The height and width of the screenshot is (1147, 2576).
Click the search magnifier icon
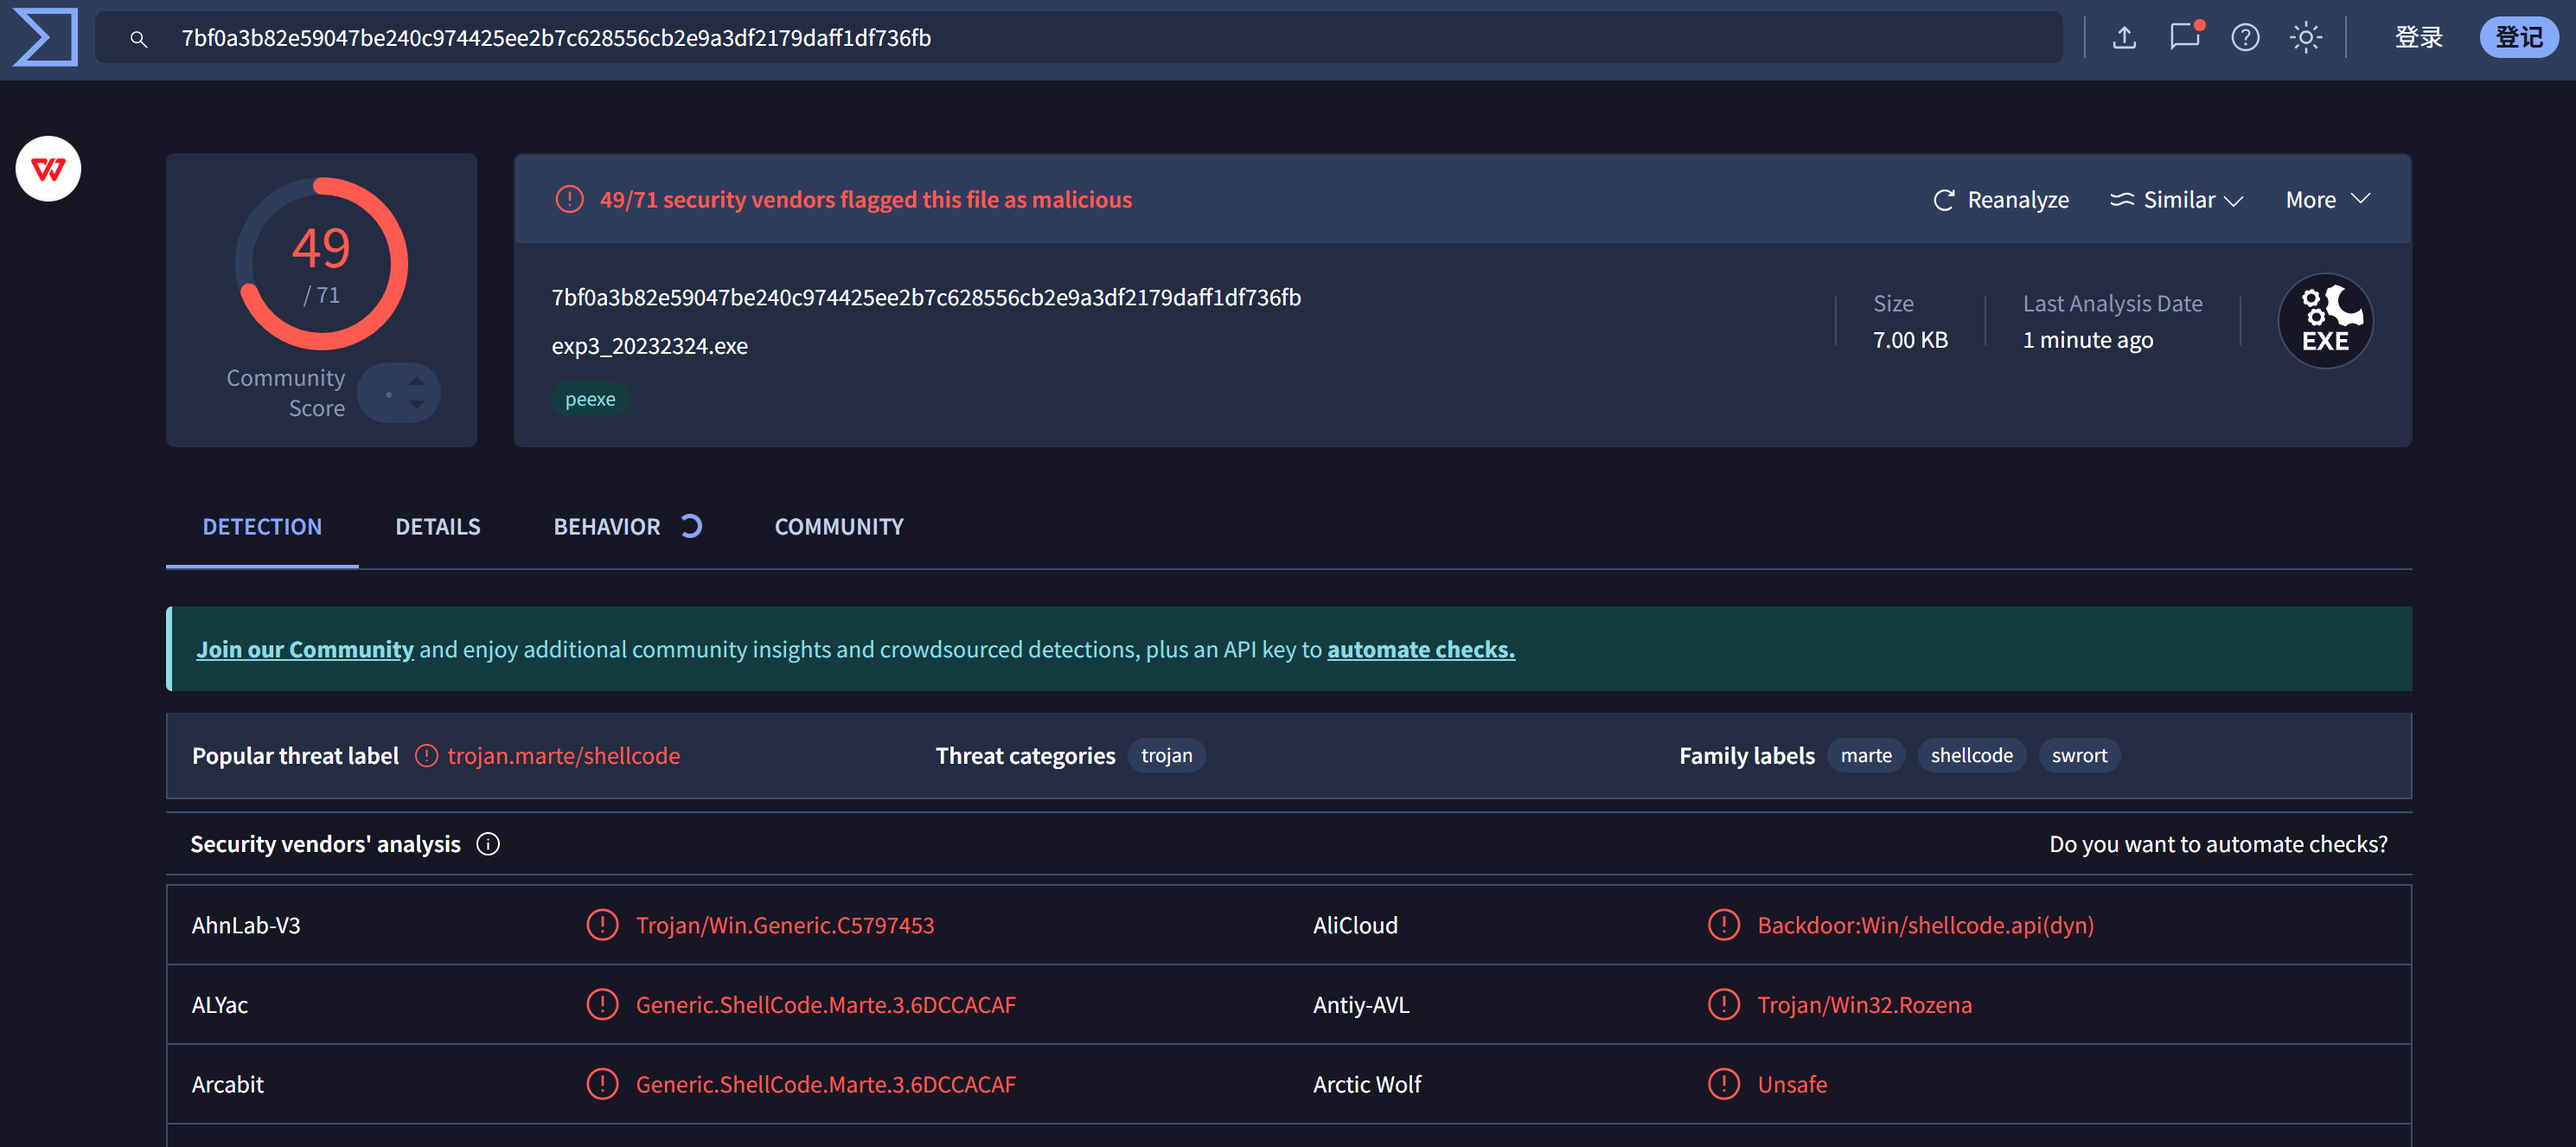139,39
